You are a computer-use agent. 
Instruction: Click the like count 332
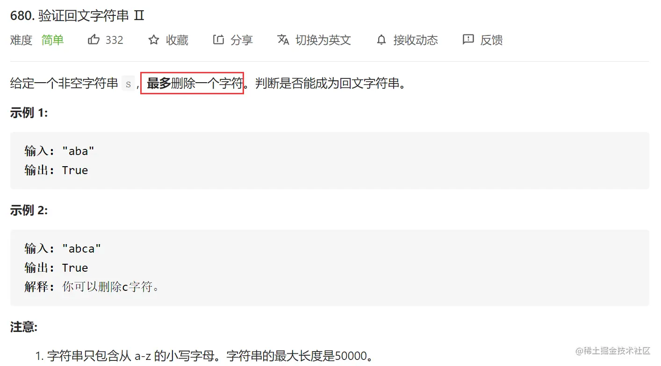[x=115, y=40]
